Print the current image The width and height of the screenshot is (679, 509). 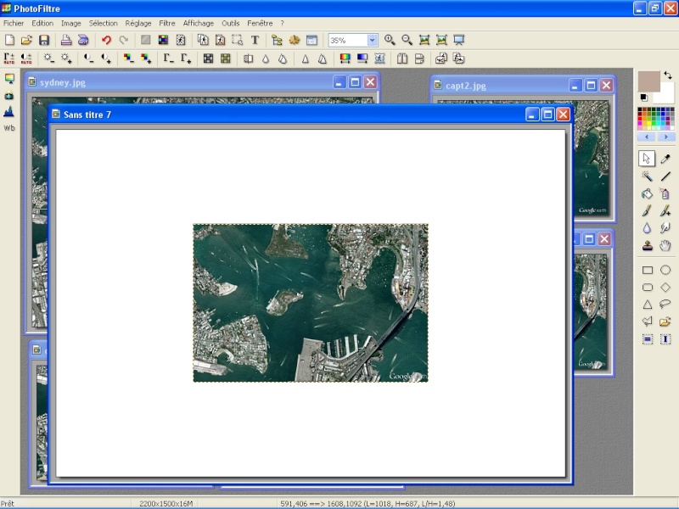click(x=66, y=40)
